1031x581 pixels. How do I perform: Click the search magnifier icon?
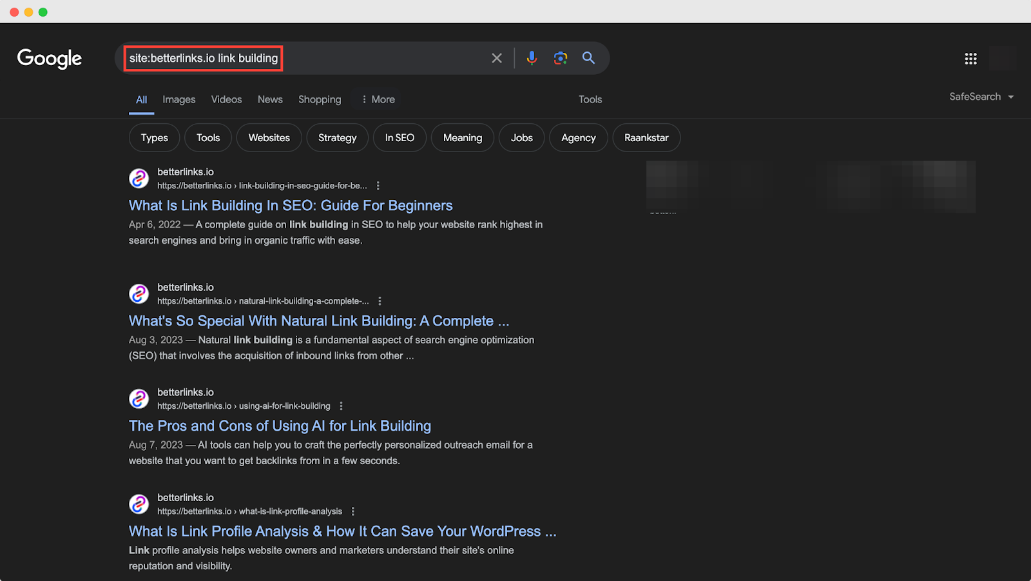click(x=588, y=58)
